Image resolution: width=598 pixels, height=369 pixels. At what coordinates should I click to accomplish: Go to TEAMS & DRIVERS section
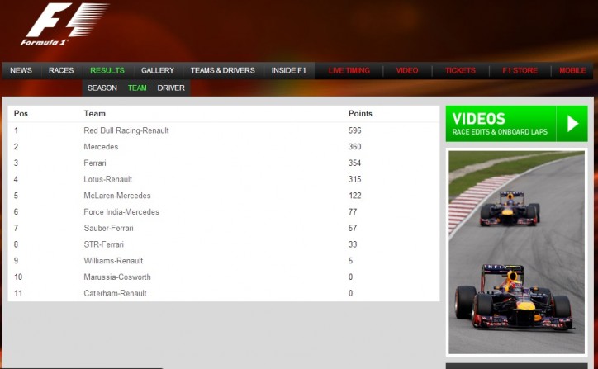pos(223,70)
